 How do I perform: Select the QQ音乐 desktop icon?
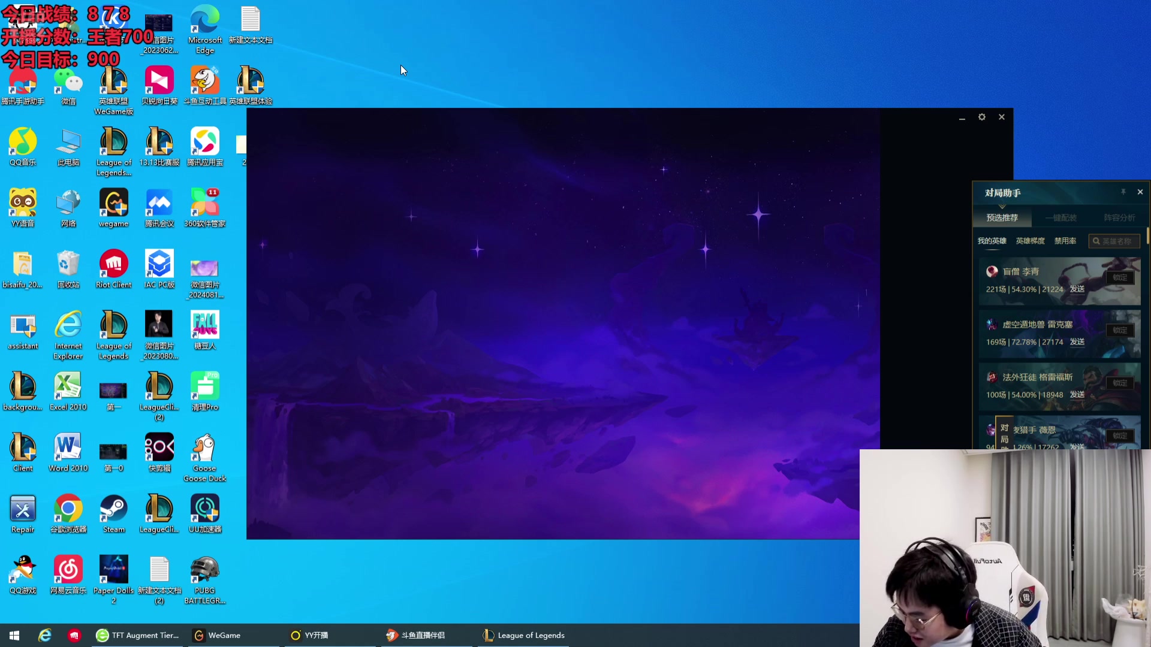point(23,147)
